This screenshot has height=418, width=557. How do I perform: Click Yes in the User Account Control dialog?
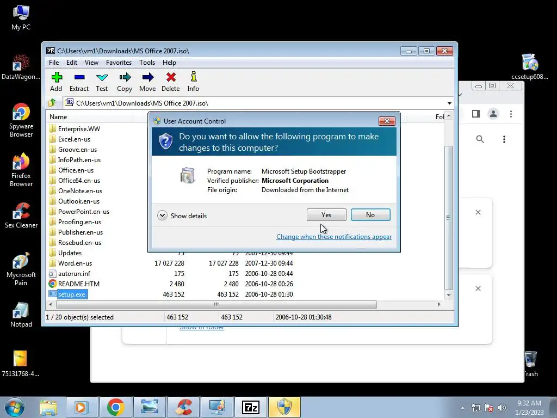pos(326,214)
